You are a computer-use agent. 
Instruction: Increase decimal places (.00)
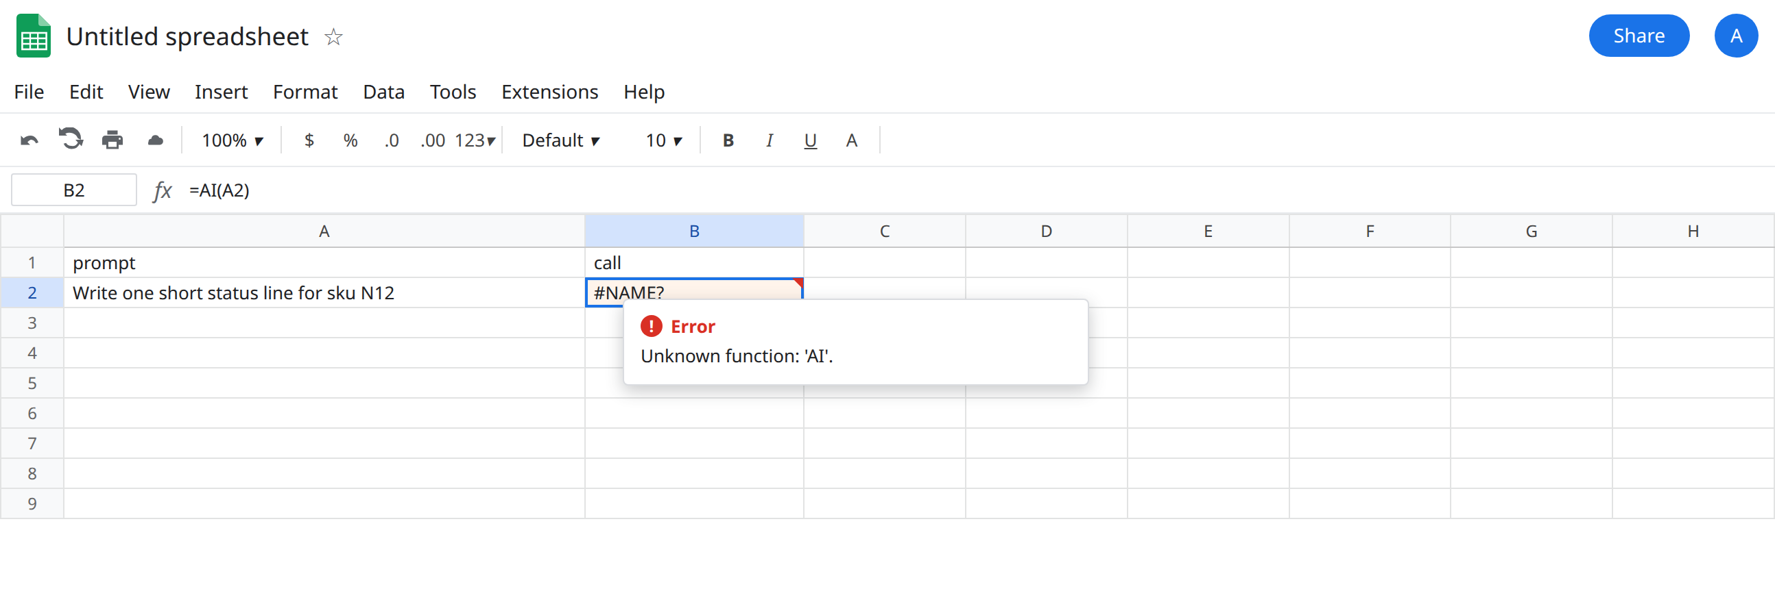click(433, 140)
